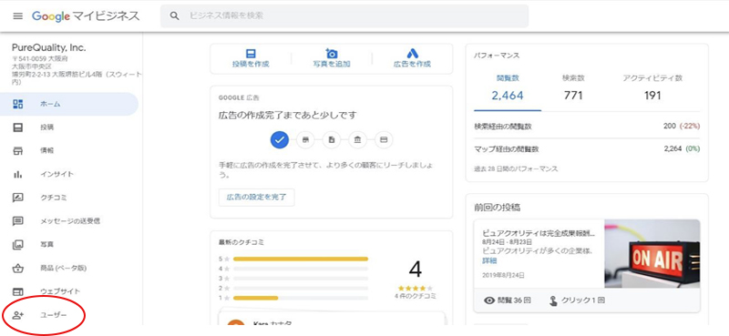Click the 情報 storefront icon

pyautogui.click(x=17, y=150)
